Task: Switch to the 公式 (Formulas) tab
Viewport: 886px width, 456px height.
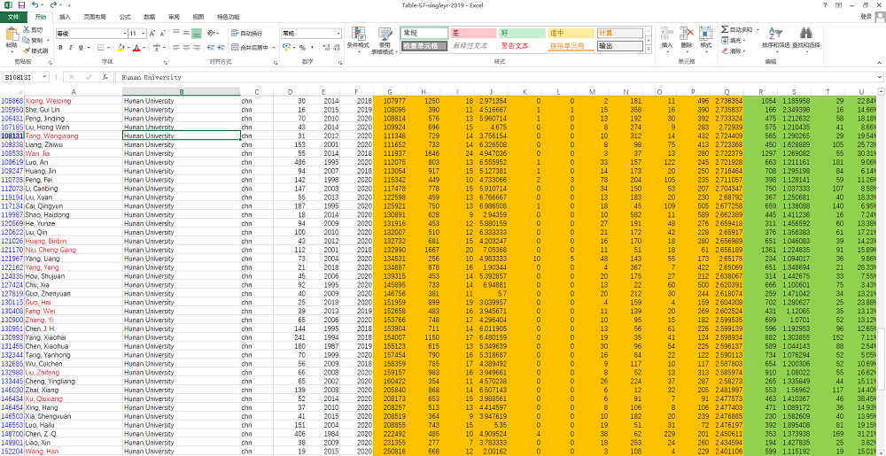Action: tap(124, 17)
